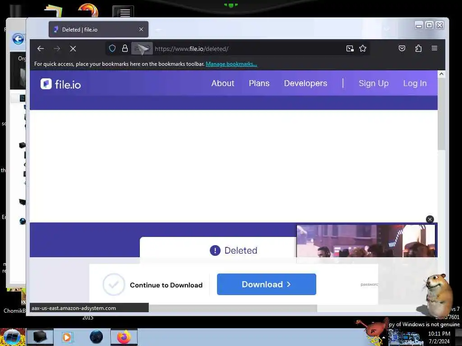Click the blue Download button

266,284
